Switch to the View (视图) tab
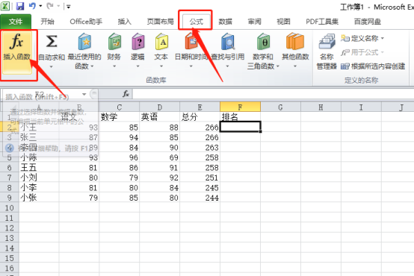Viewport: 414px width, 276px height. click(283, 22)
